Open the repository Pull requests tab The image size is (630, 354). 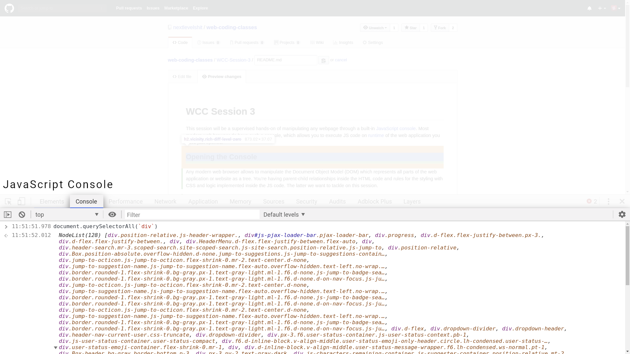point(247,43)
